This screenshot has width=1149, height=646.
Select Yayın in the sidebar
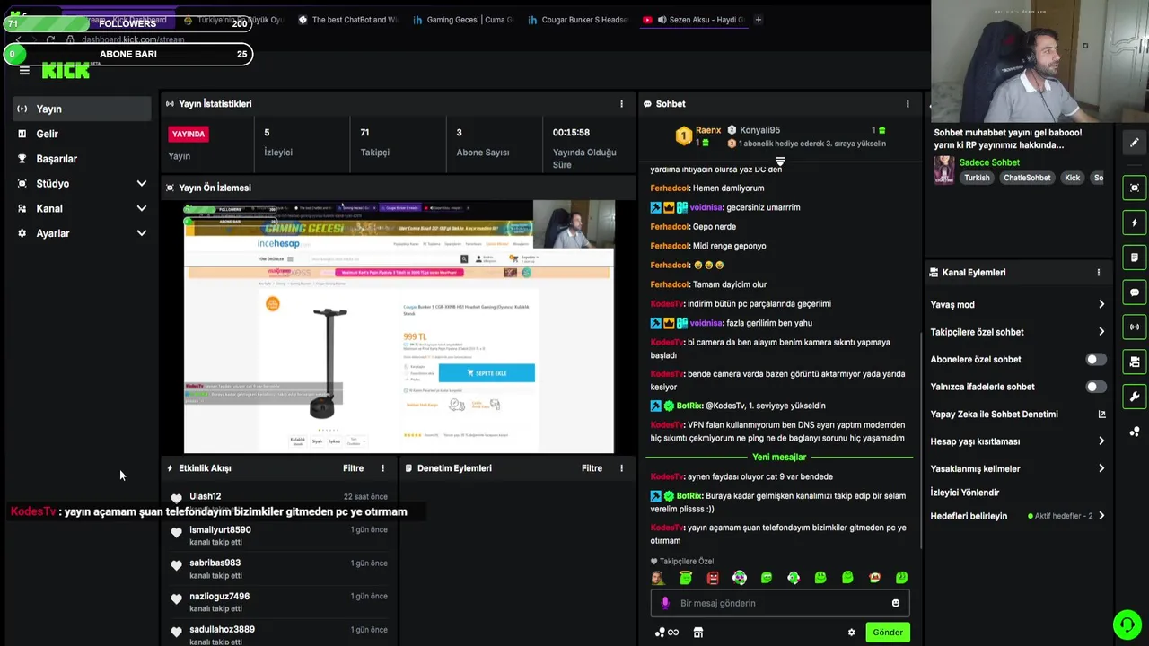click(82, 109)
